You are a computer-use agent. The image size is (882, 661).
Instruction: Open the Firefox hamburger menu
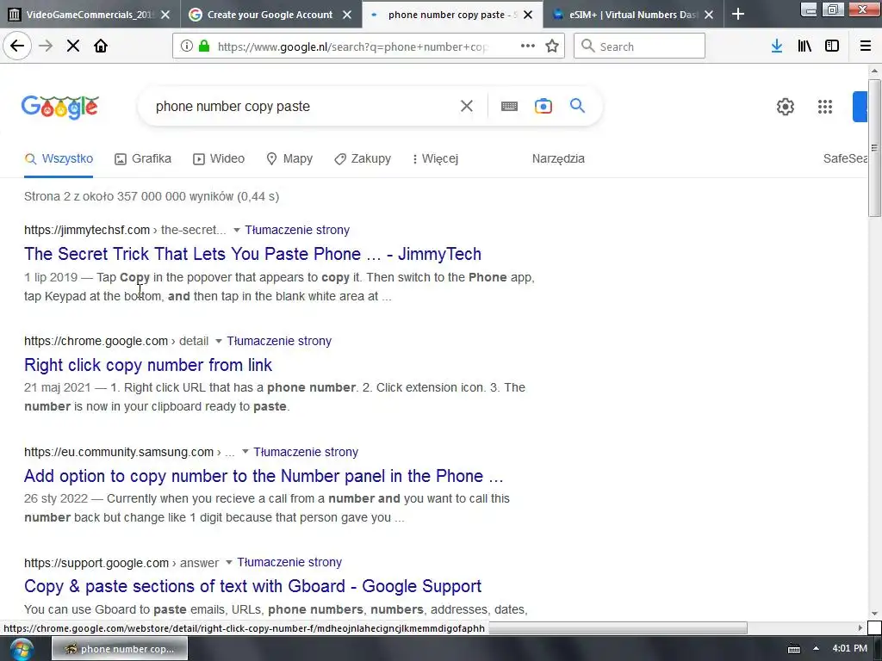[x=866, y=46]
